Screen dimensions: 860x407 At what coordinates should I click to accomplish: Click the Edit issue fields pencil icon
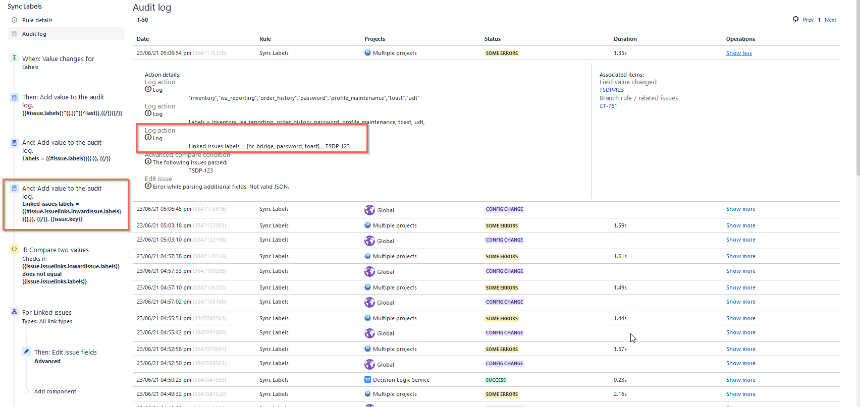tap(27, 351)
